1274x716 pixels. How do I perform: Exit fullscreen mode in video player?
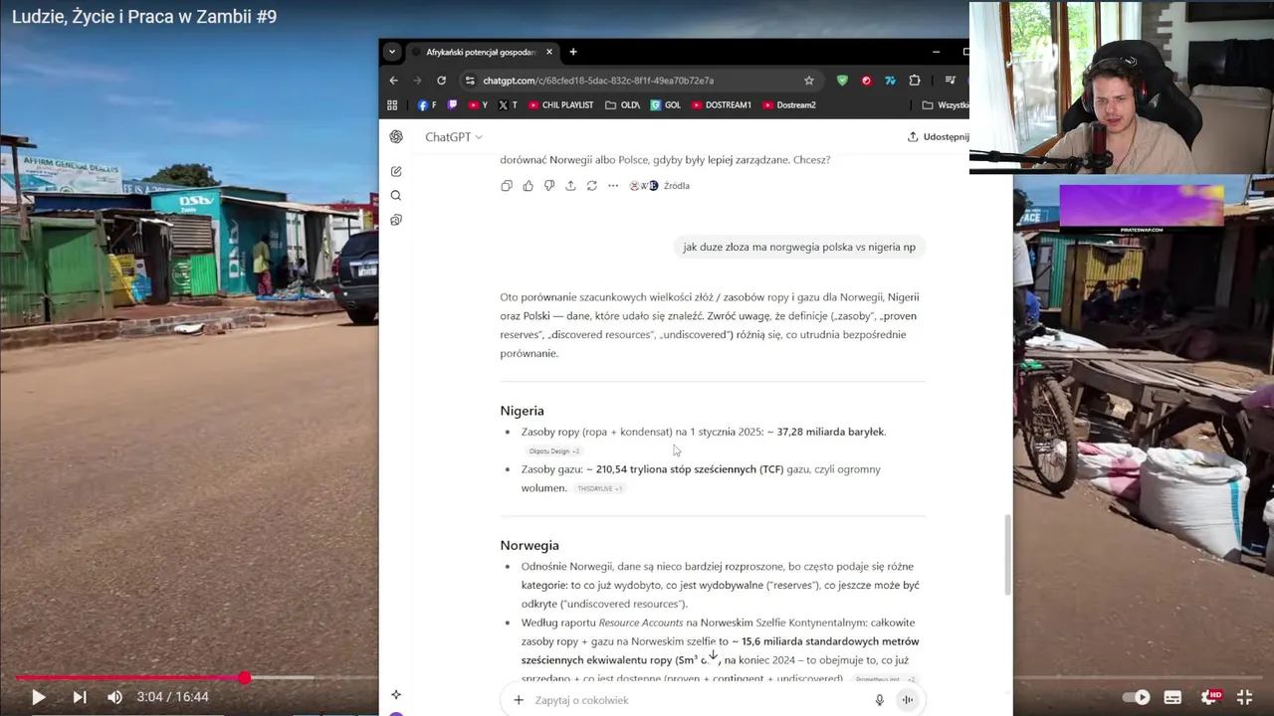pyautogui.click(x=1244, y=697)
